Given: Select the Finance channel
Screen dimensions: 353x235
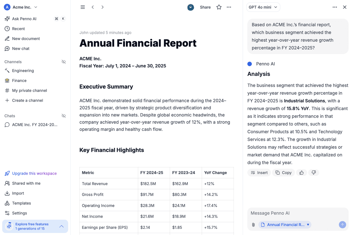Looking at the screenshot, I should point(19,80).
